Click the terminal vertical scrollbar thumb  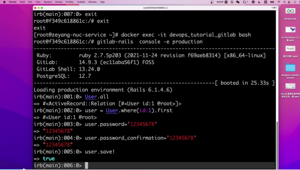[x=277, y=146]
